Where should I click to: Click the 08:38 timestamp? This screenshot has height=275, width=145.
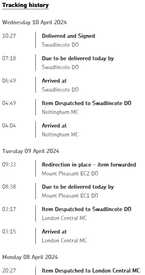(9, 187)
